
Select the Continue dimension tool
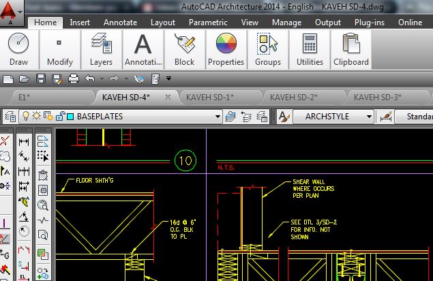point(24,171)
